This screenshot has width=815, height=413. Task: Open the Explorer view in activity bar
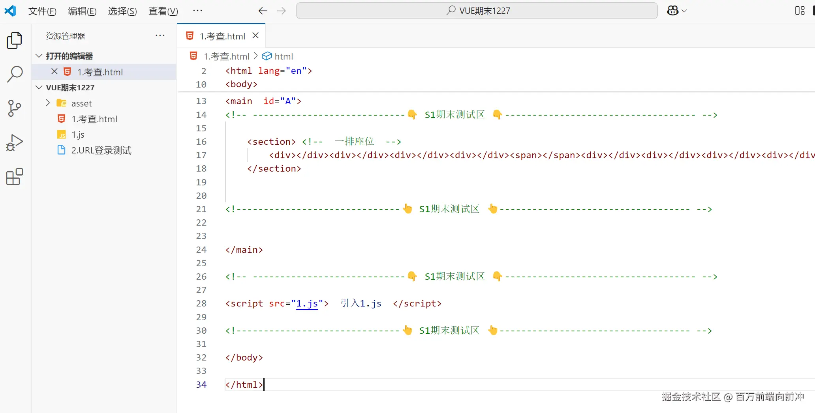point(15,40)
